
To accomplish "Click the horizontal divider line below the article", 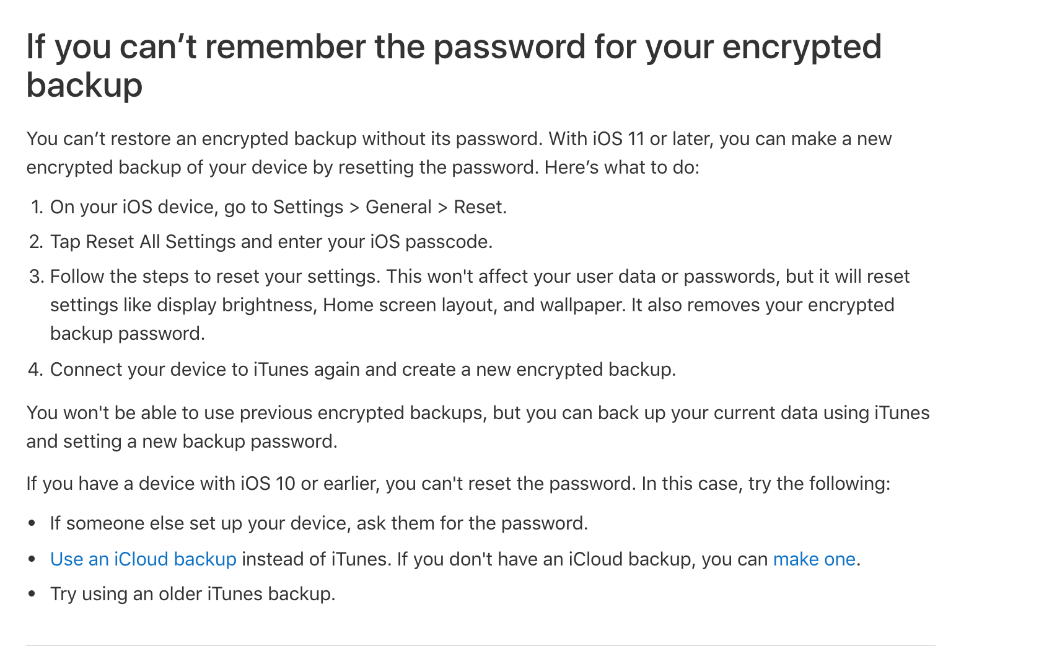I will click(480, 645).
